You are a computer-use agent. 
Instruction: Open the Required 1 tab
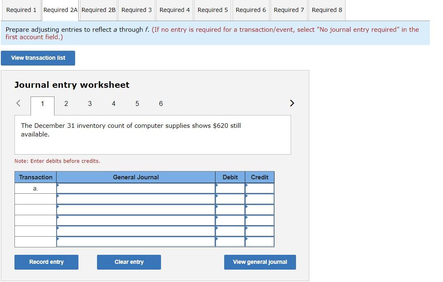pyautogui.click(x=21, y=10)
